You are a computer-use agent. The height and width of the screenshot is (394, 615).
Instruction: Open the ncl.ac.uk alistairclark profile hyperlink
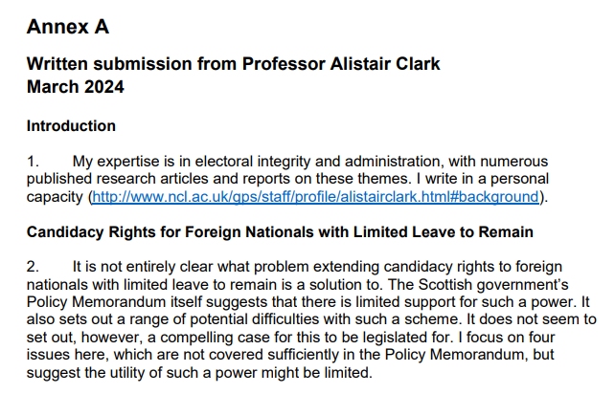(x=315, y=197)
